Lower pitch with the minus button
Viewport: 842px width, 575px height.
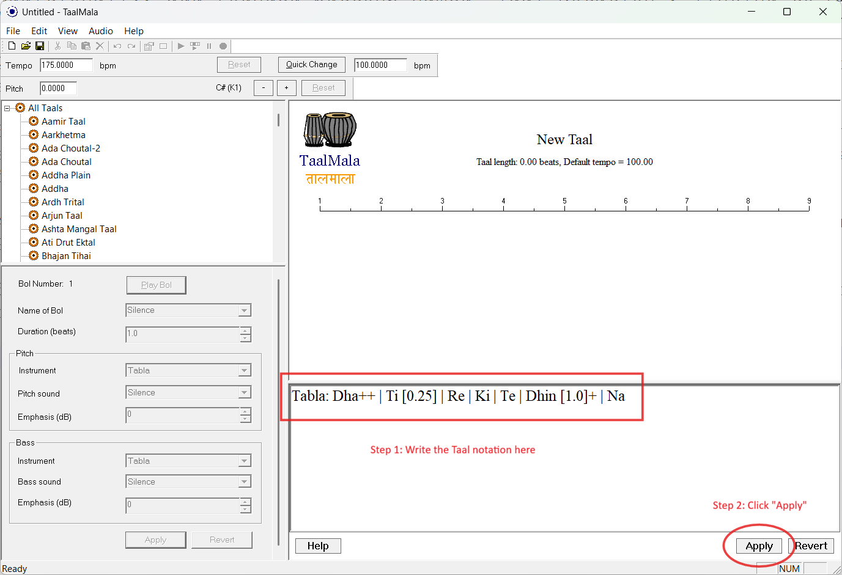coord(264,88)
